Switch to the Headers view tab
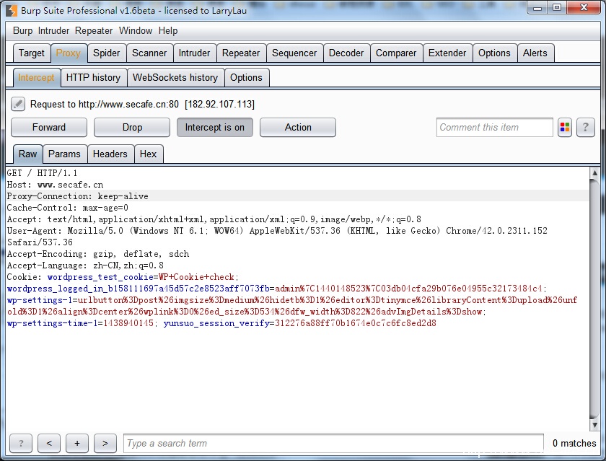 point(110,154)
